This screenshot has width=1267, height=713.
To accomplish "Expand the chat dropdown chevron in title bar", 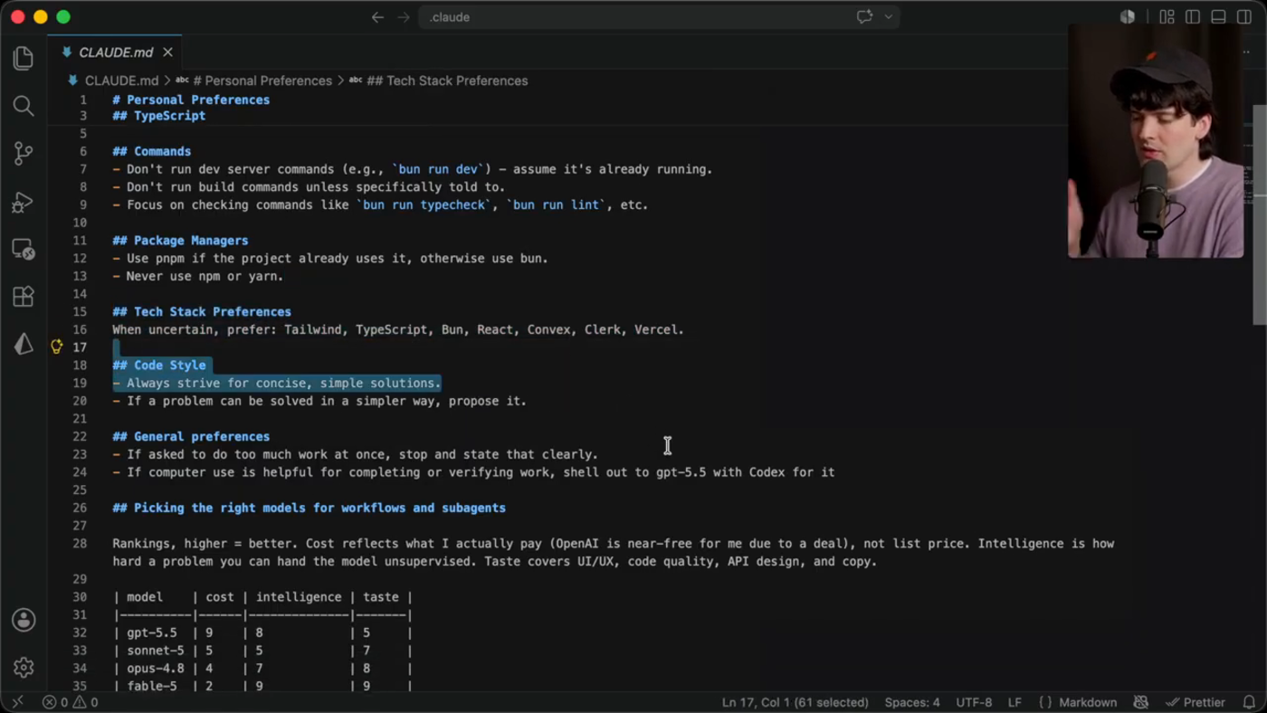I will tap(889, 17).
